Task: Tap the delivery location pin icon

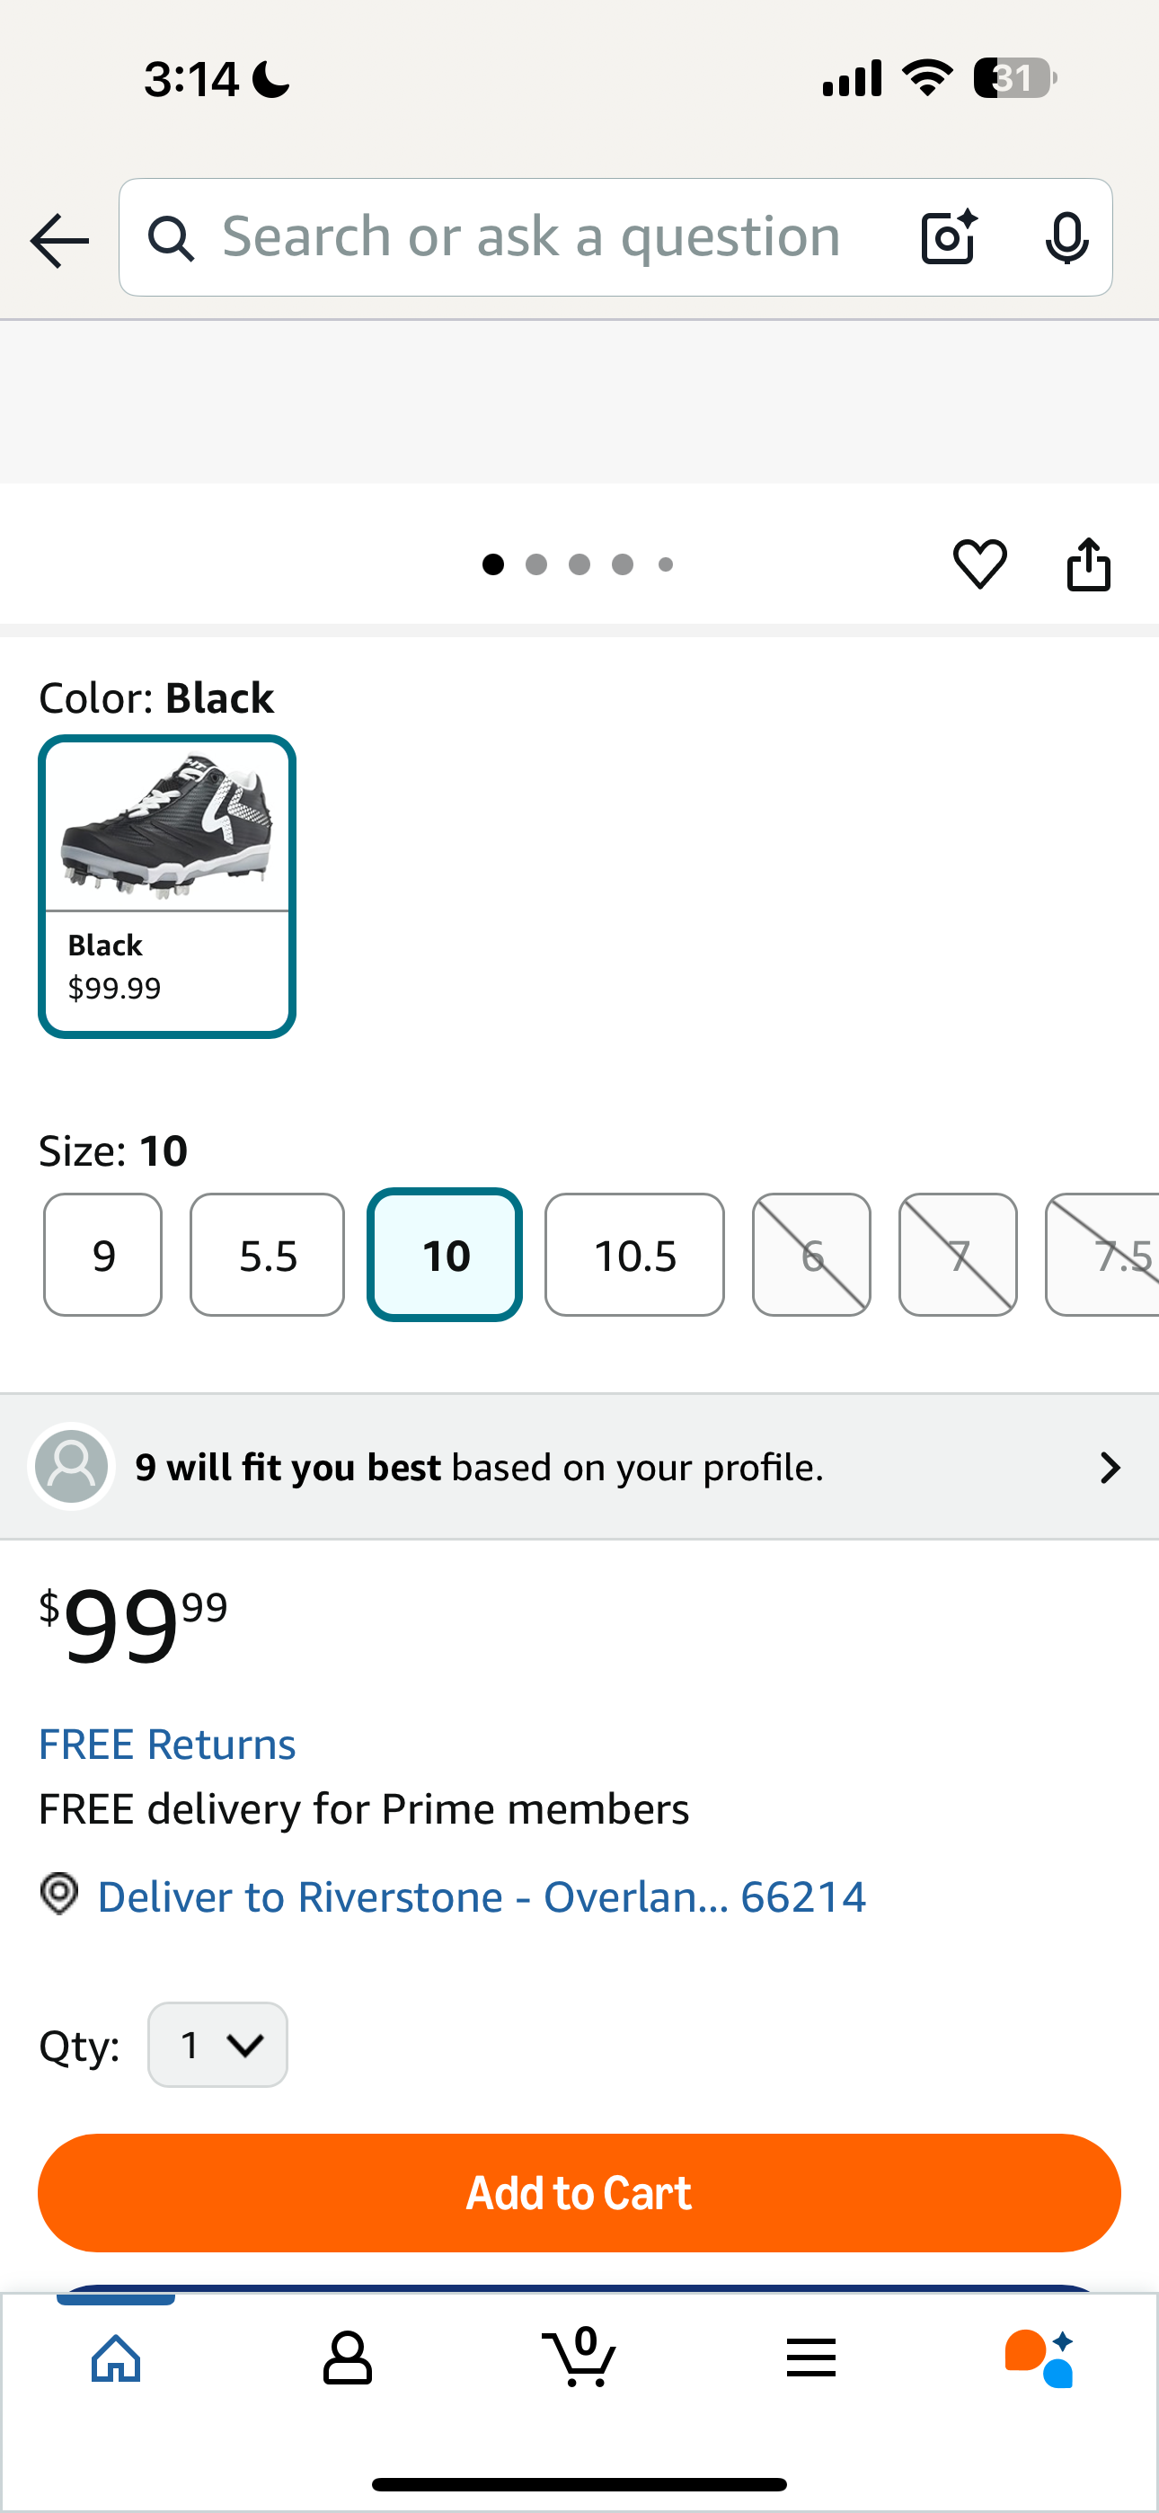Action: pos(59,1895)
